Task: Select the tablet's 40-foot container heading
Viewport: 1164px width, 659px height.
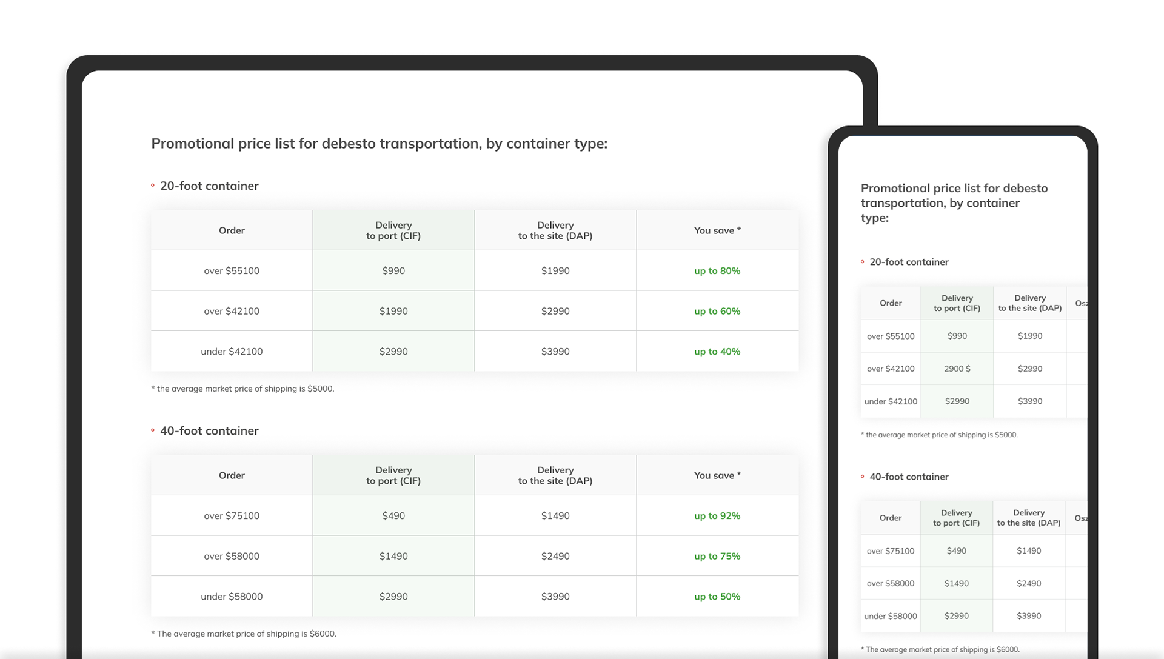Action: point(209,431)
